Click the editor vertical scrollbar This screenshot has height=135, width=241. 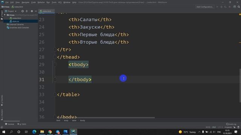240,85
